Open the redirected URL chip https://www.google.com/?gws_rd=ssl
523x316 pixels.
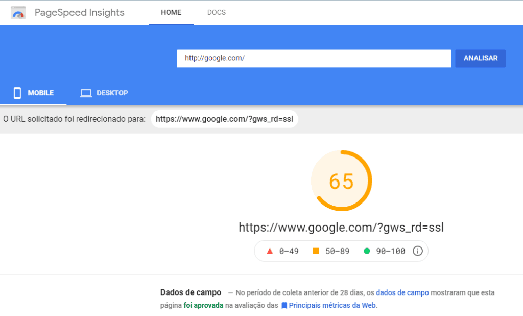tap(225, 119)
